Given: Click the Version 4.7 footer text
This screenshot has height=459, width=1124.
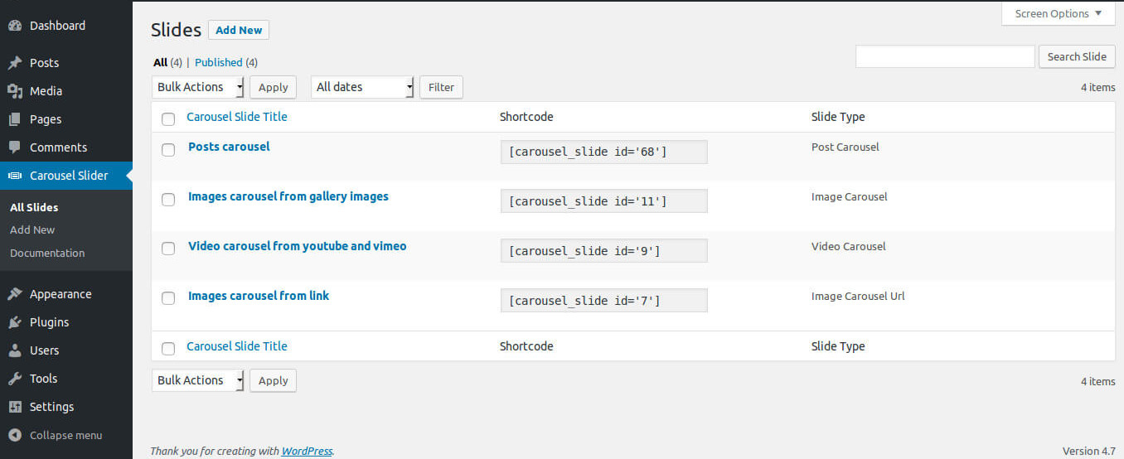Looking at the screenshot, I should click(1089, 452).
